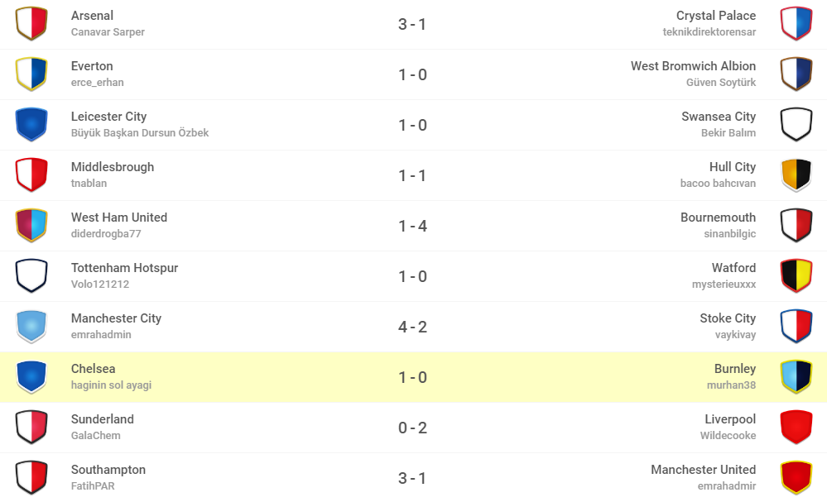Open the West Ham 1 - 4 match result
Screen dimensions: 827x502
[x=412, y=226]
